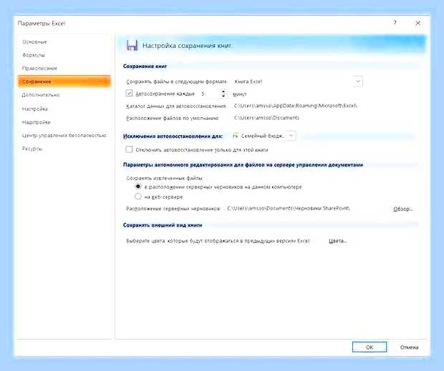
Task: Close the Параметры Excel dialog
Action: pos(418,23)
